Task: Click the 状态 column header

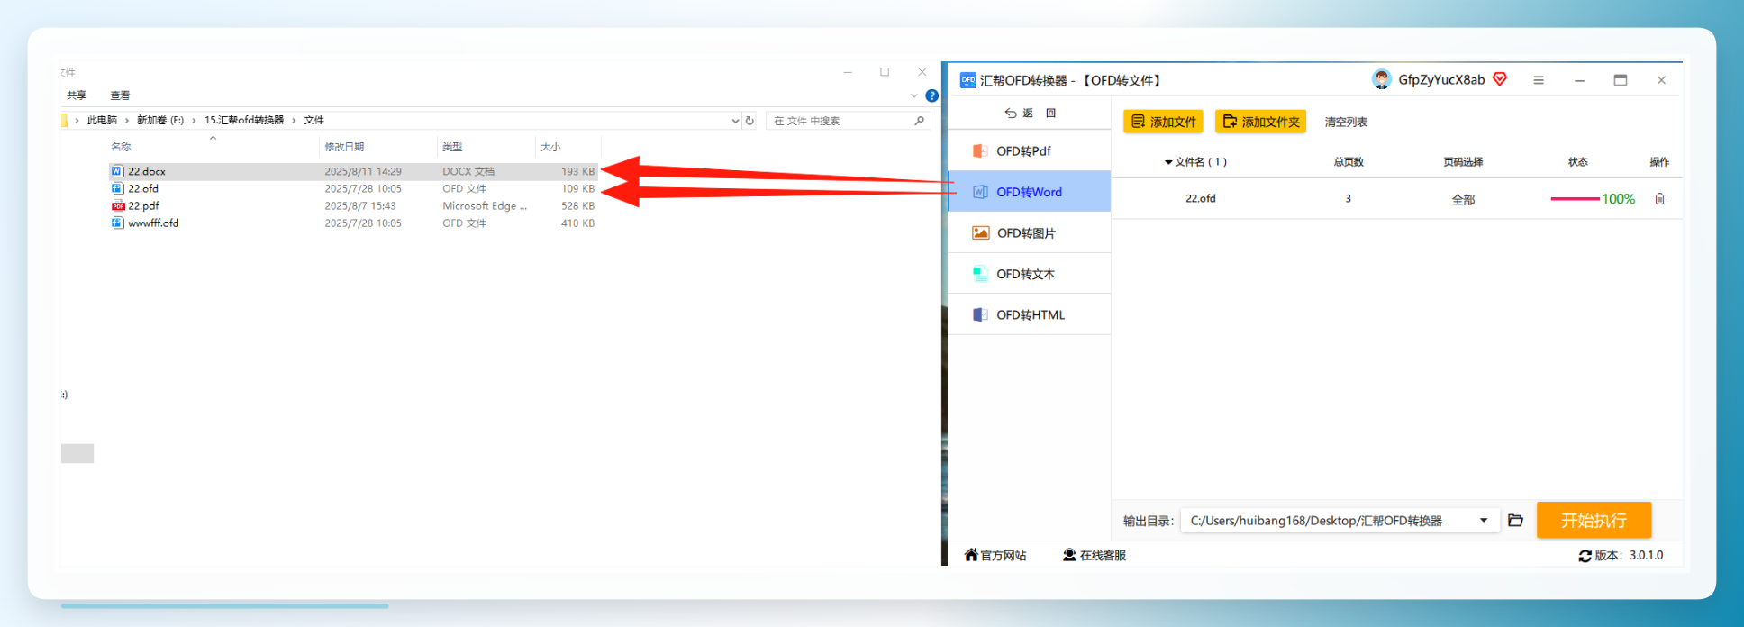Action: click(1577, 162)
